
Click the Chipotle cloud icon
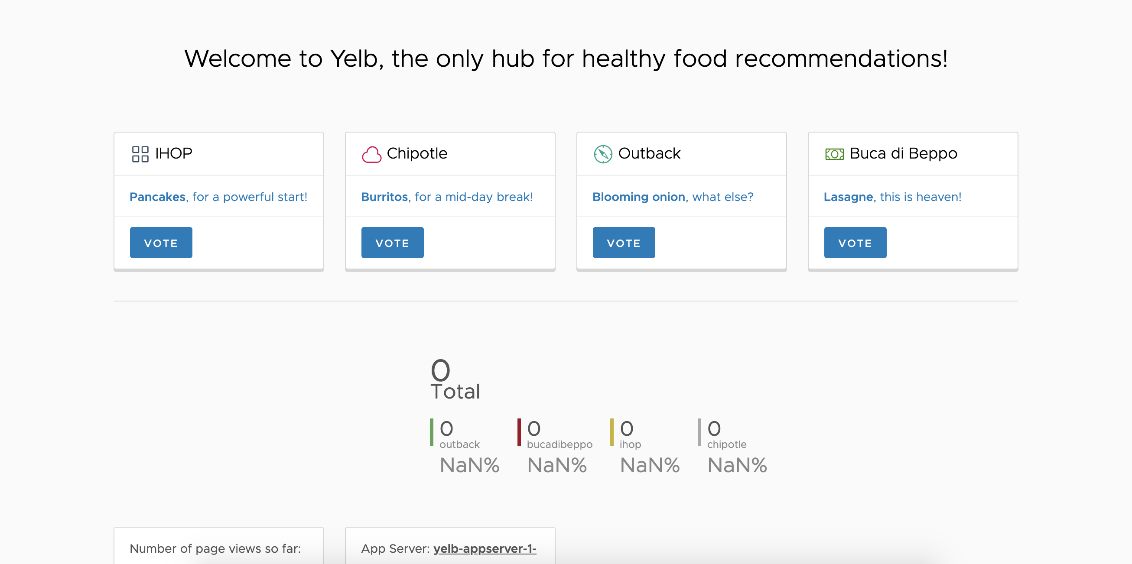coord(371,153)
